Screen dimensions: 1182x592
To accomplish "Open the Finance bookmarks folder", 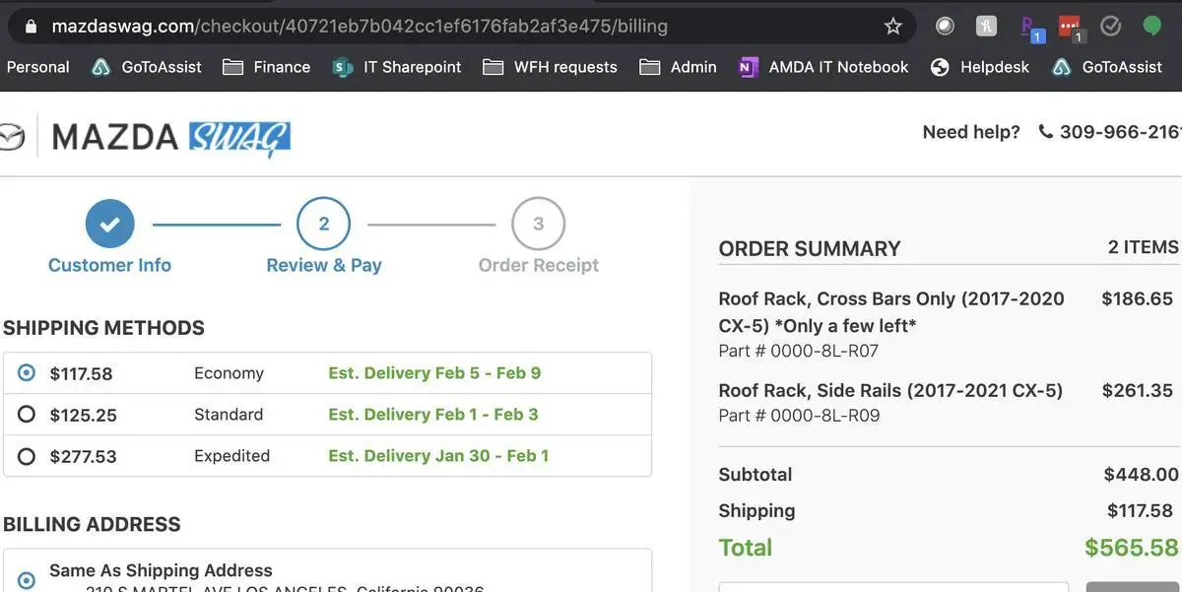I will click(x=266, y=67).
